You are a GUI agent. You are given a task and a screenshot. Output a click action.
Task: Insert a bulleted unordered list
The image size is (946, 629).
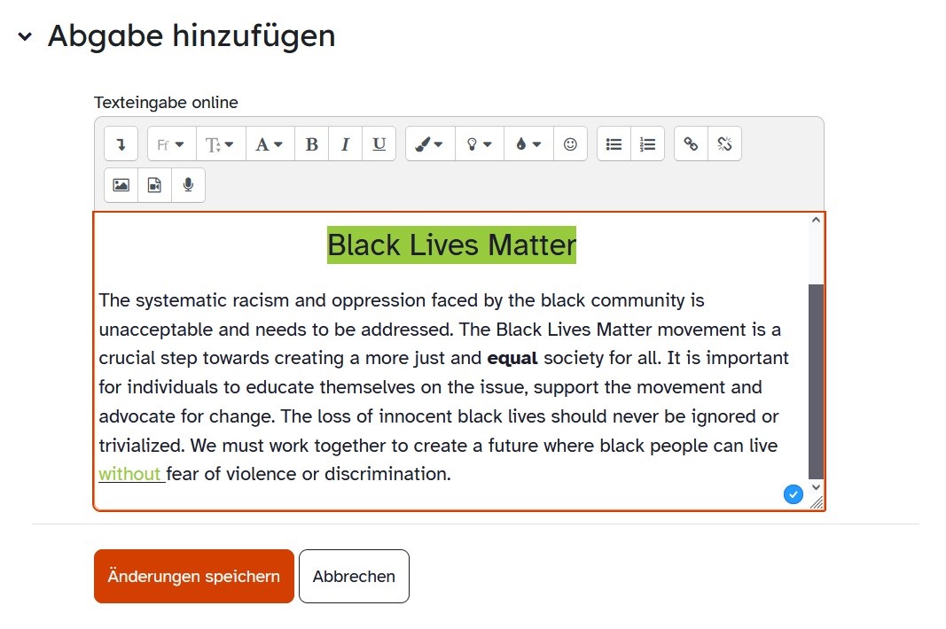(x=614, y=144)
